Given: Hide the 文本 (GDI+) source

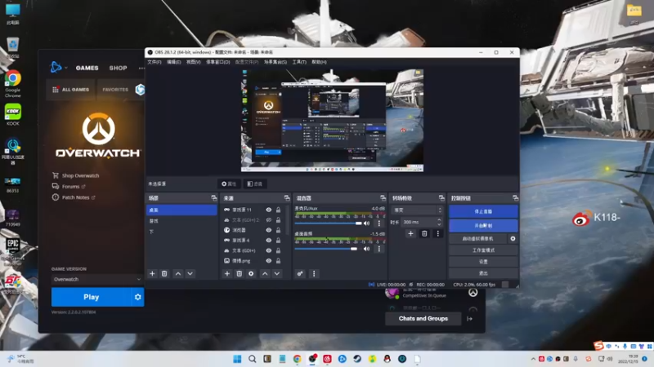Looking at the screenshot, I should coord(269,250).
